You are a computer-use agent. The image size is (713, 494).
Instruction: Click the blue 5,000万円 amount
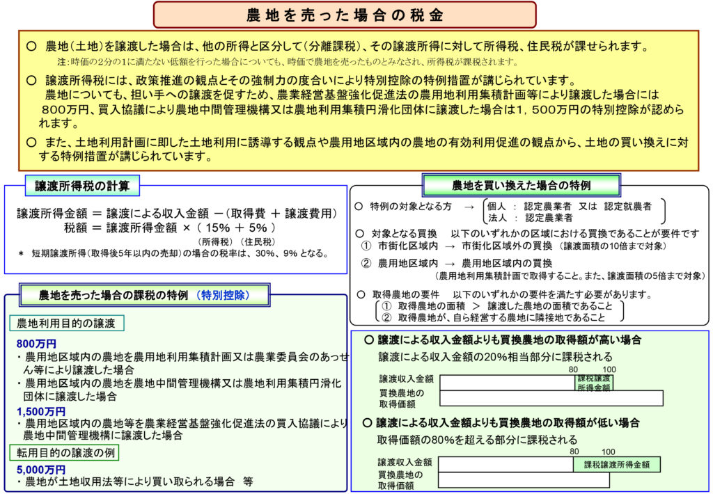(40, 470)
